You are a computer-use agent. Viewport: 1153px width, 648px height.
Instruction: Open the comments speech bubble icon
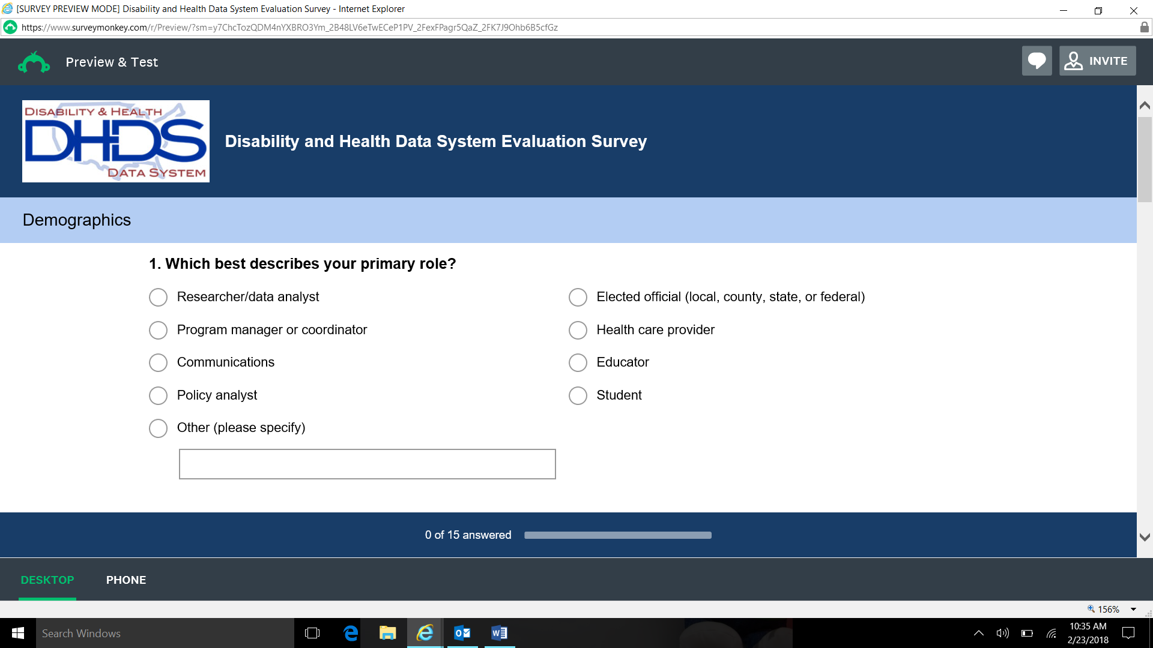(x=1036, y=61)
